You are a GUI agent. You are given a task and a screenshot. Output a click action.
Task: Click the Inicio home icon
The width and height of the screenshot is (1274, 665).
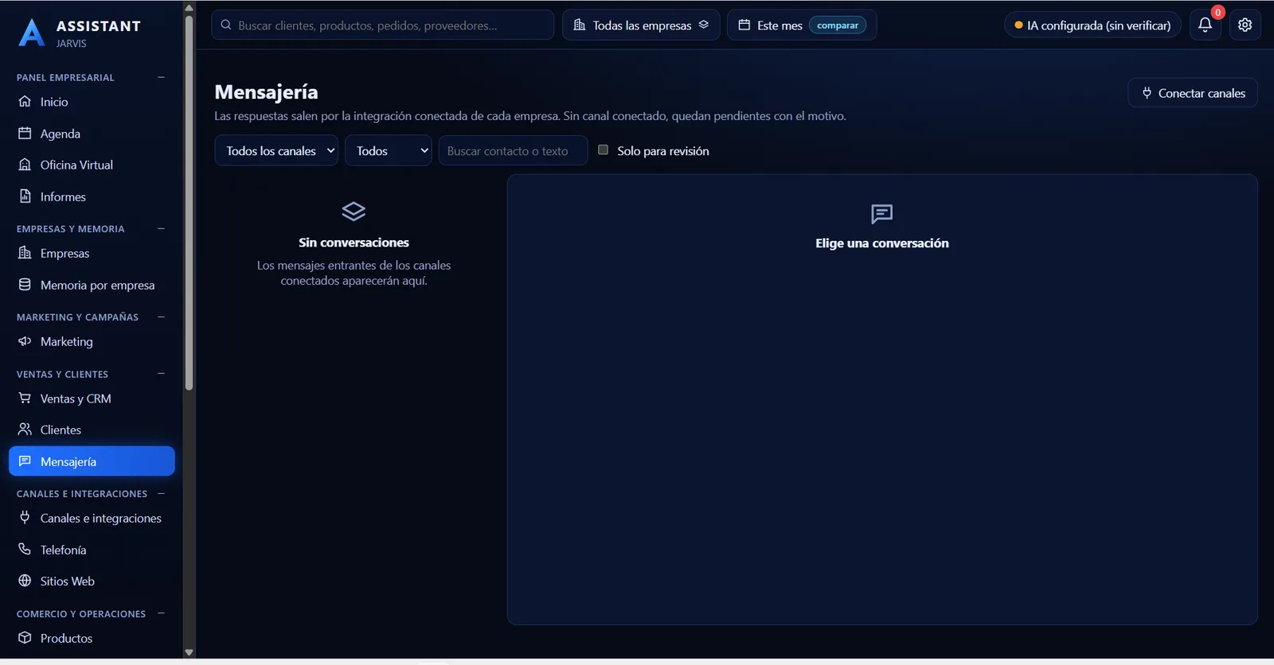point(25,101)
